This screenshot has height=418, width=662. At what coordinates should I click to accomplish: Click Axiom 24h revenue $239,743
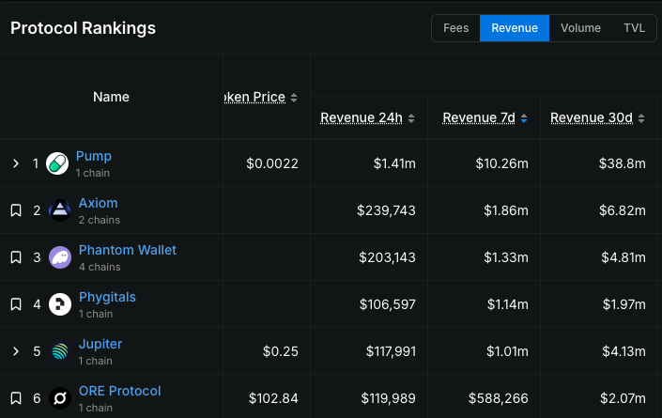[386, 210]
